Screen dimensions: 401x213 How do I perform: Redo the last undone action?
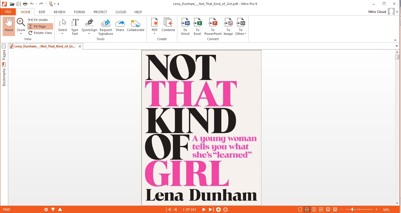(41, 4)
